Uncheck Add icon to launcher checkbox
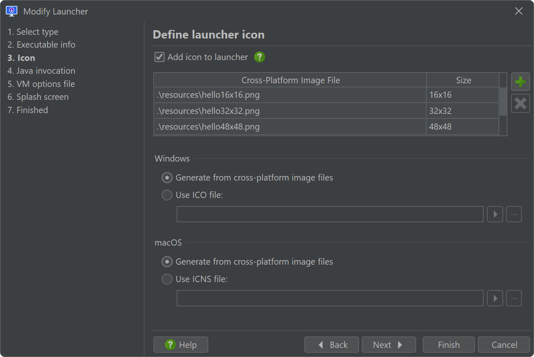This screenshot has height=357, width=534. [159, 57]
